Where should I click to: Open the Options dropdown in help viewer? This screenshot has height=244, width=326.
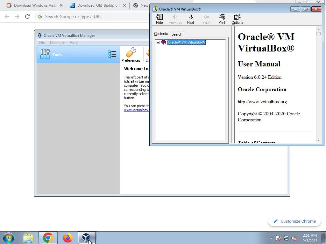(237, 19)
